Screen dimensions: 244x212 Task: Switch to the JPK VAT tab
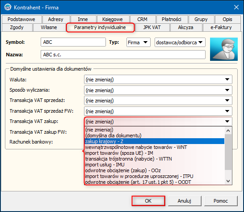click(152, 27)
